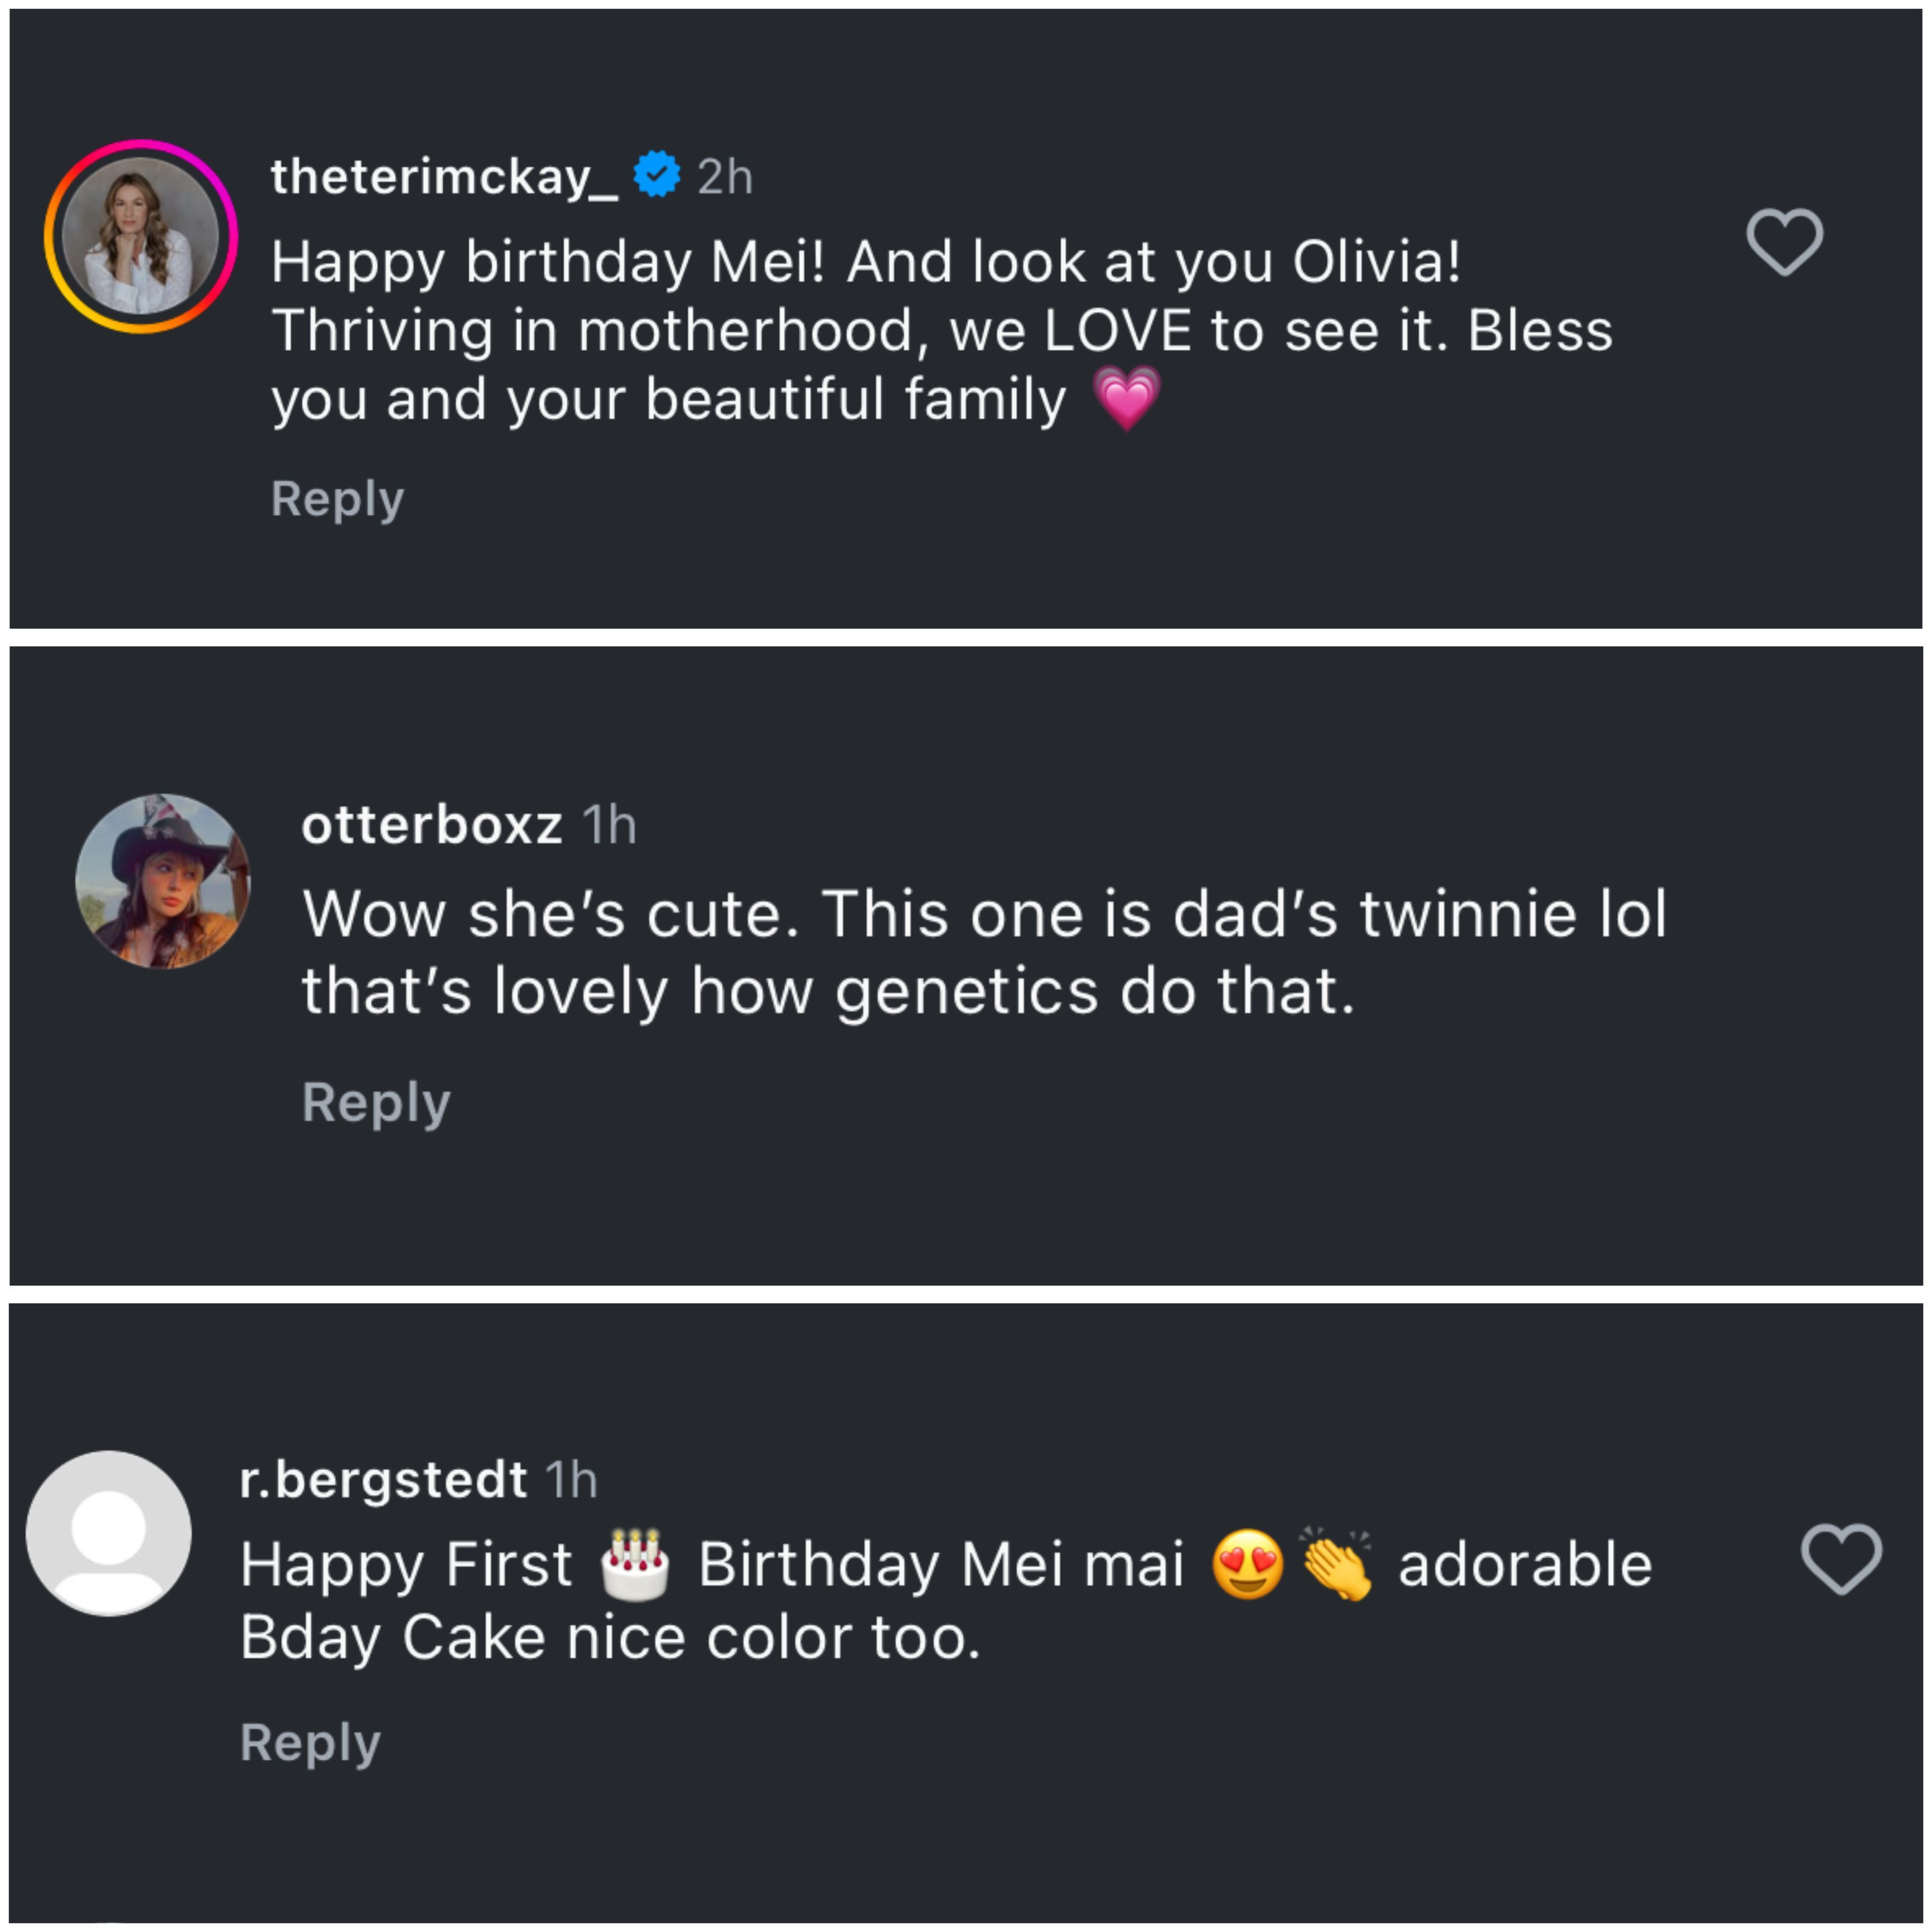Click the 2h timestamp on theterimckay_'s comment
This screenshot has height=1932, width=1932.
[x=725, y=177]
